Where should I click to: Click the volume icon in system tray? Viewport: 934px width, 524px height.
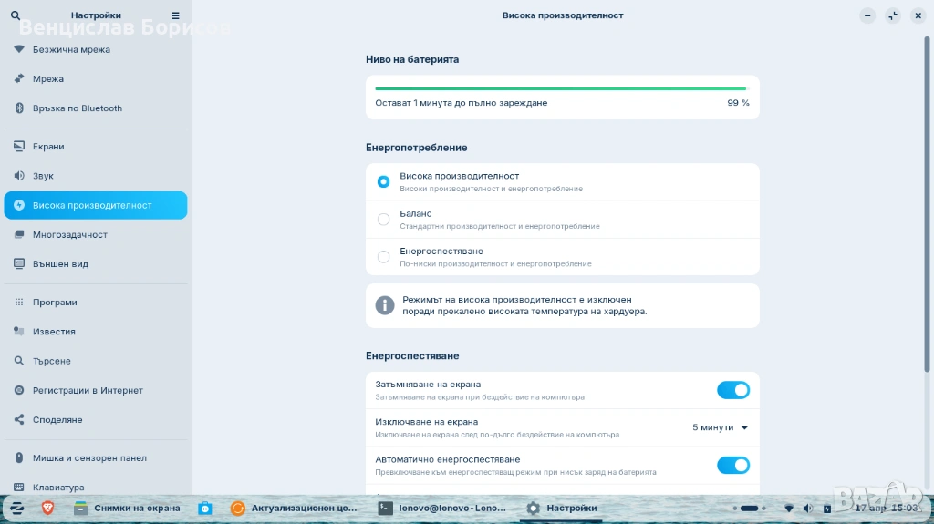pos(805,508)
